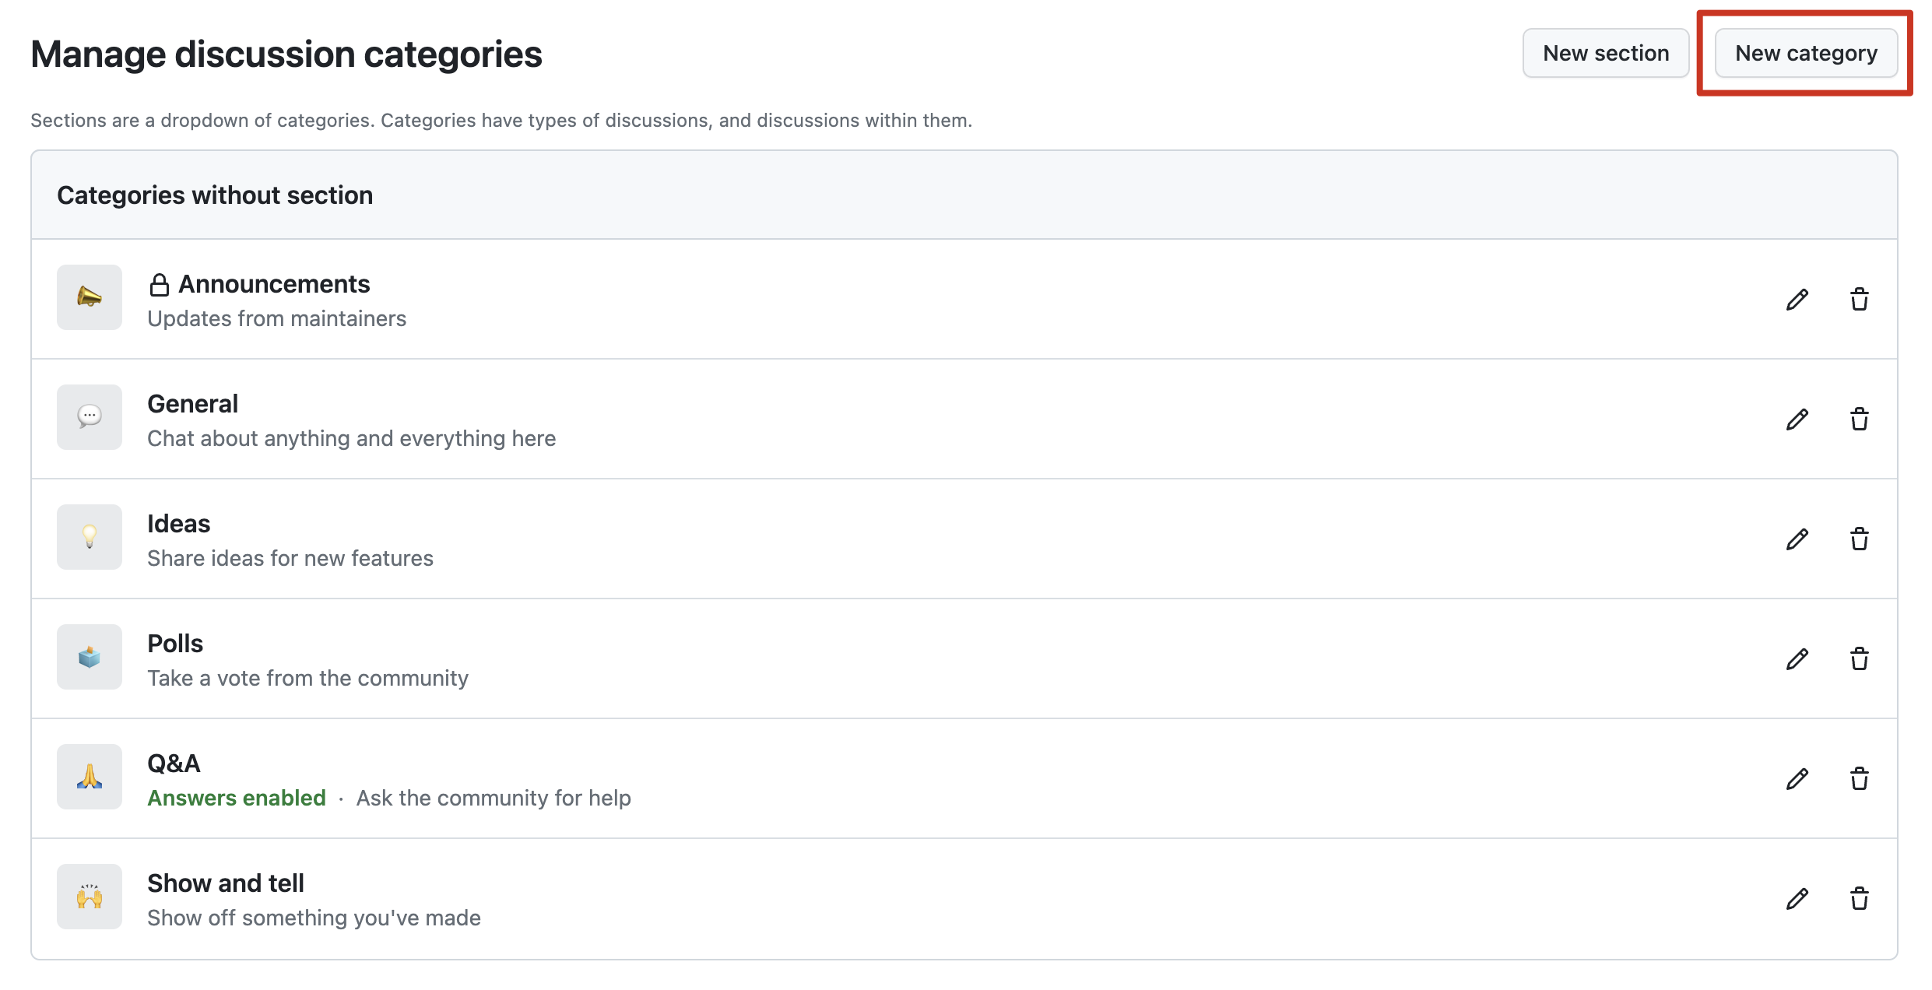Click the General speech bubble emoji thumbnail

pos(90,417)
